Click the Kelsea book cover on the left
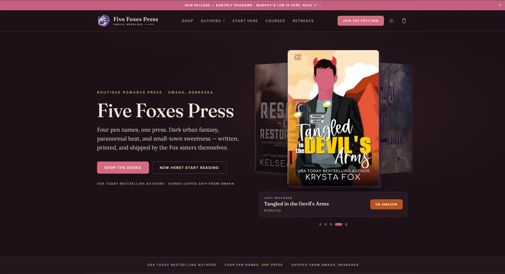The height and width of the screenshot is (274, 505). (x=271, y=118)
